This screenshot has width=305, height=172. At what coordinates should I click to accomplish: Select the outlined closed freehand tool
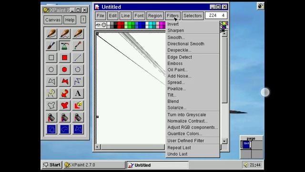tap(51, 105)
